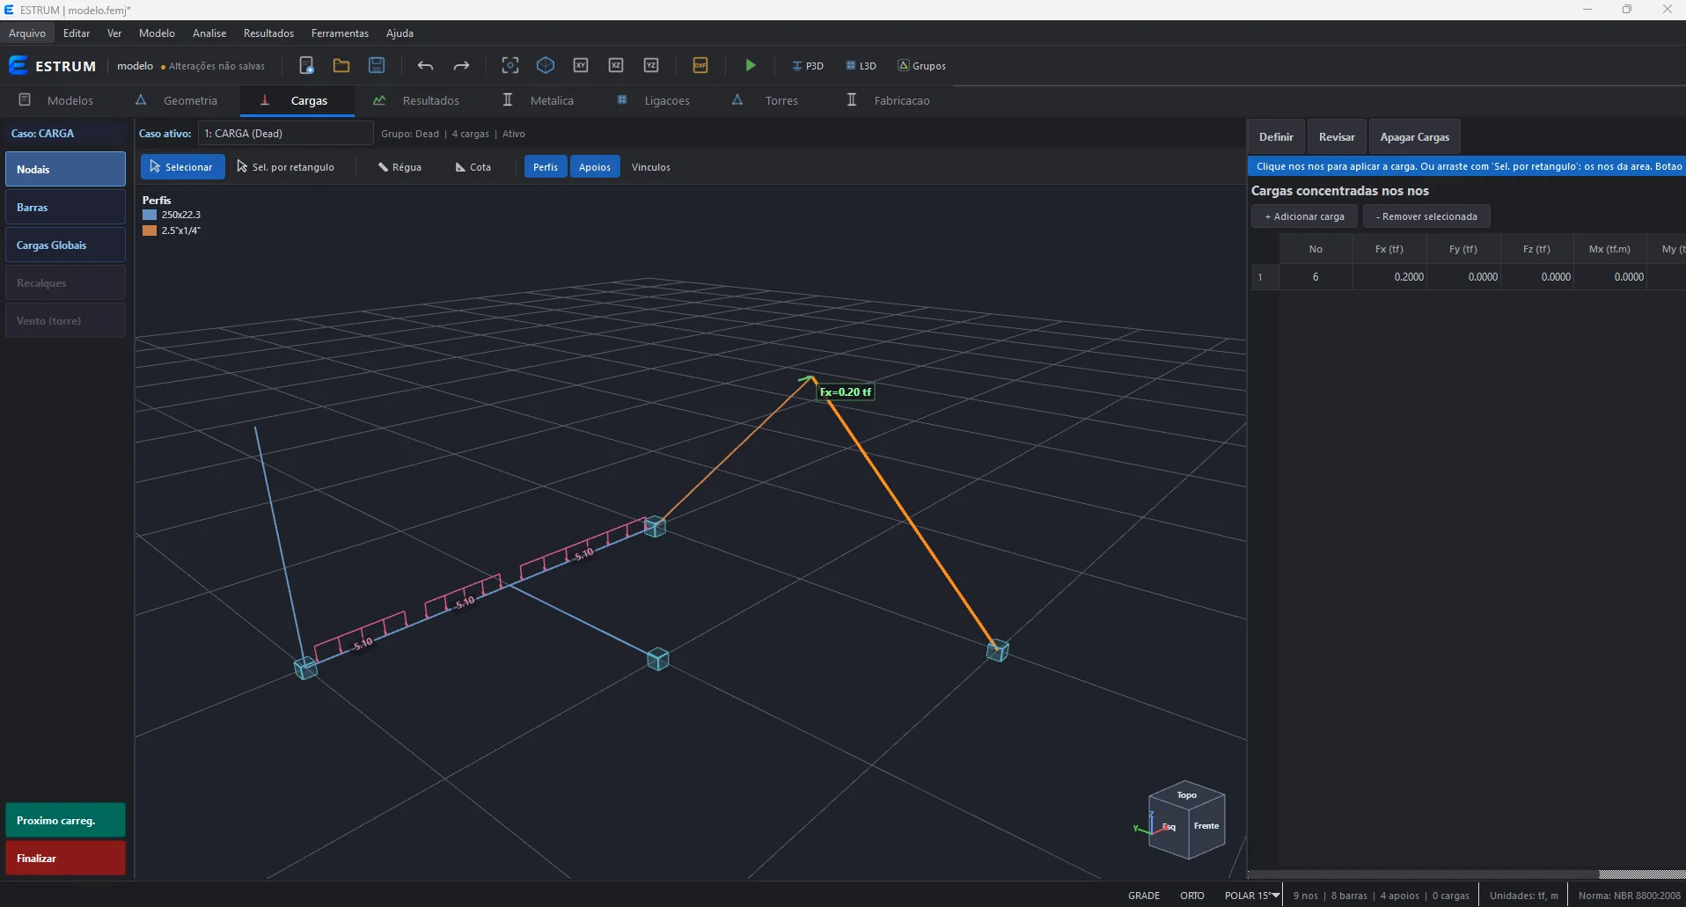The height and width of the screenshot is (907, 1686).
Task: Save the model with the floppy icon
Action: click(x=377, y=65)
